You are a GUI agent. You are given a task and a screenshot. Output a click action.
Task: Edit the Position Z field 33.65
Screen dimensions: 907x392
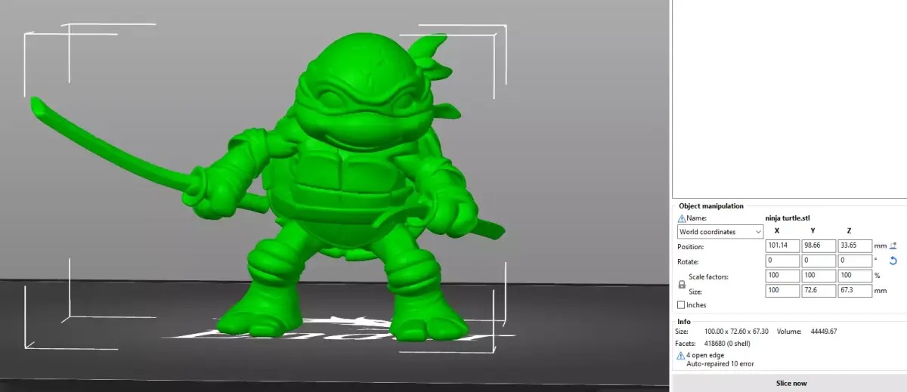pyautogui.click(x=855, y=246)
